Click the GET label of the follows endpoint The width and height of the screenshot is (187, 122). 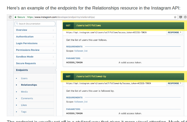pyautogui.click(x=68, y=26)
